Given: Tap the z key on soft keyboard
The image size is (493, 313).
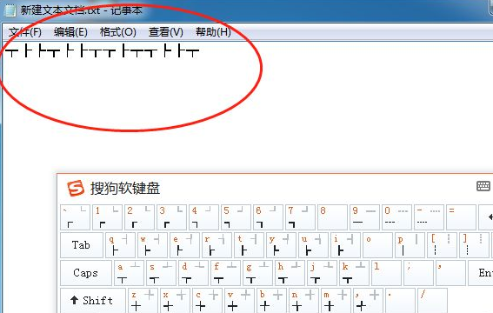Looking at the screenshot, I should coord(143,301).
